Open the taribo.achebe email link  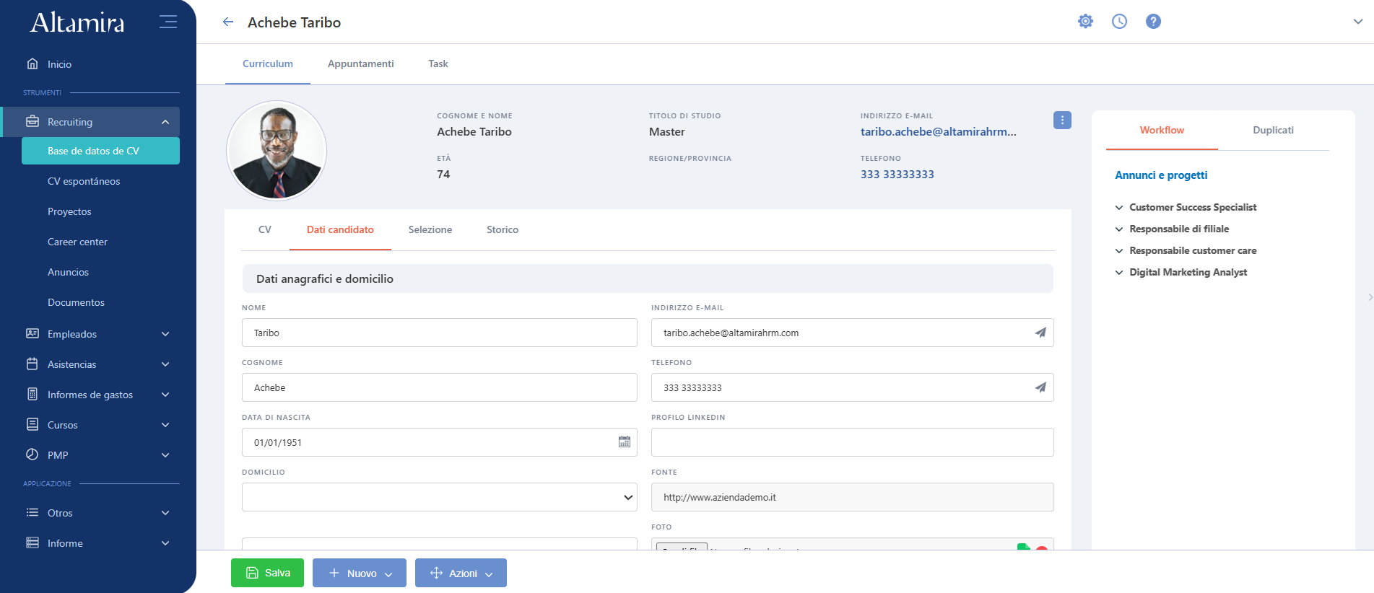tap(938, 131)
